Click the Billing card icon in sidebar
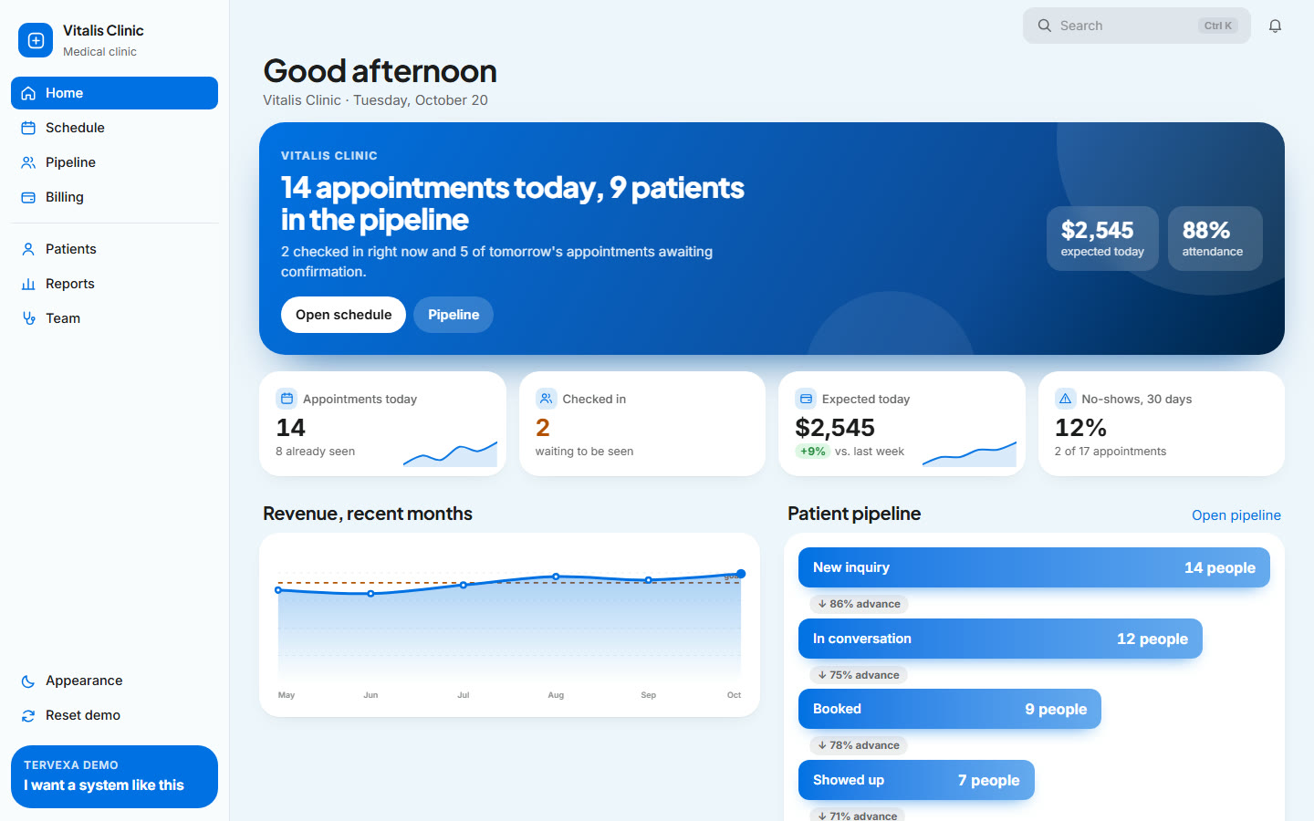1314x821 pixels. [28, 197]
